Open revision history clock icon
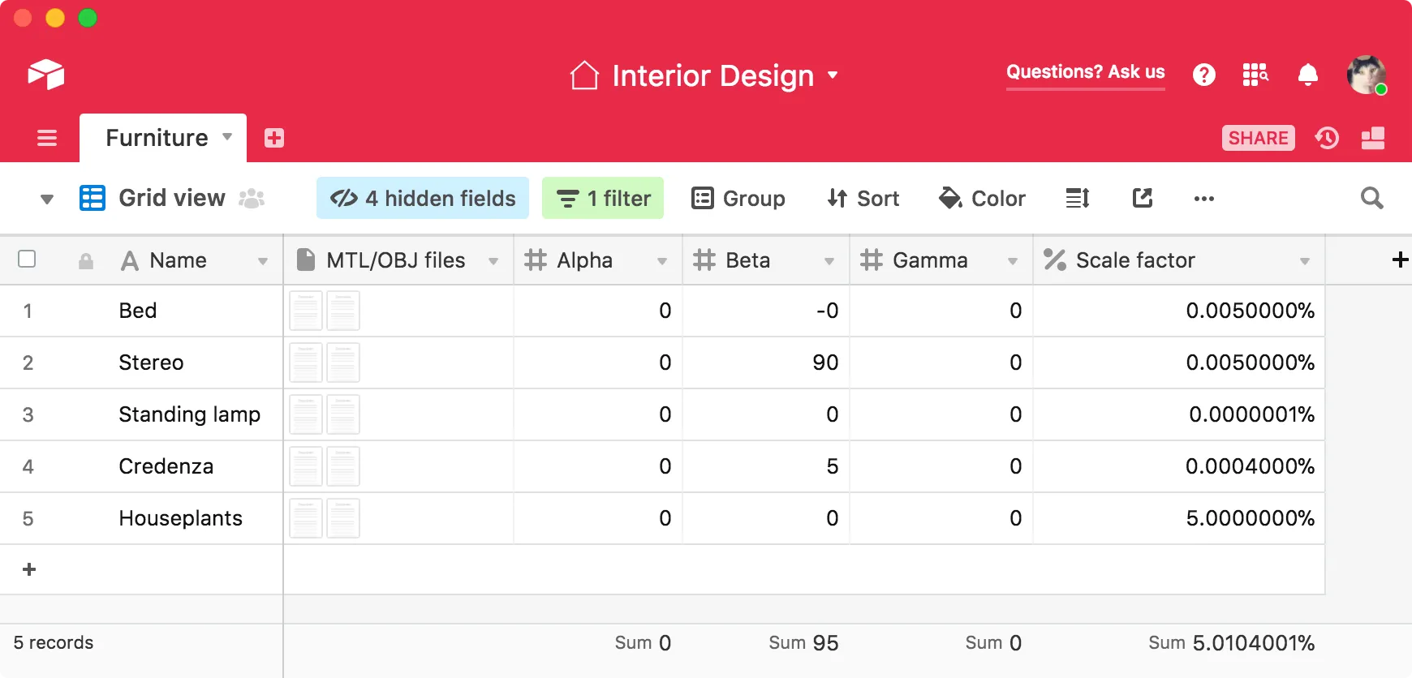The width and height of the screenshot is (1412, 678). point(1327,138)
